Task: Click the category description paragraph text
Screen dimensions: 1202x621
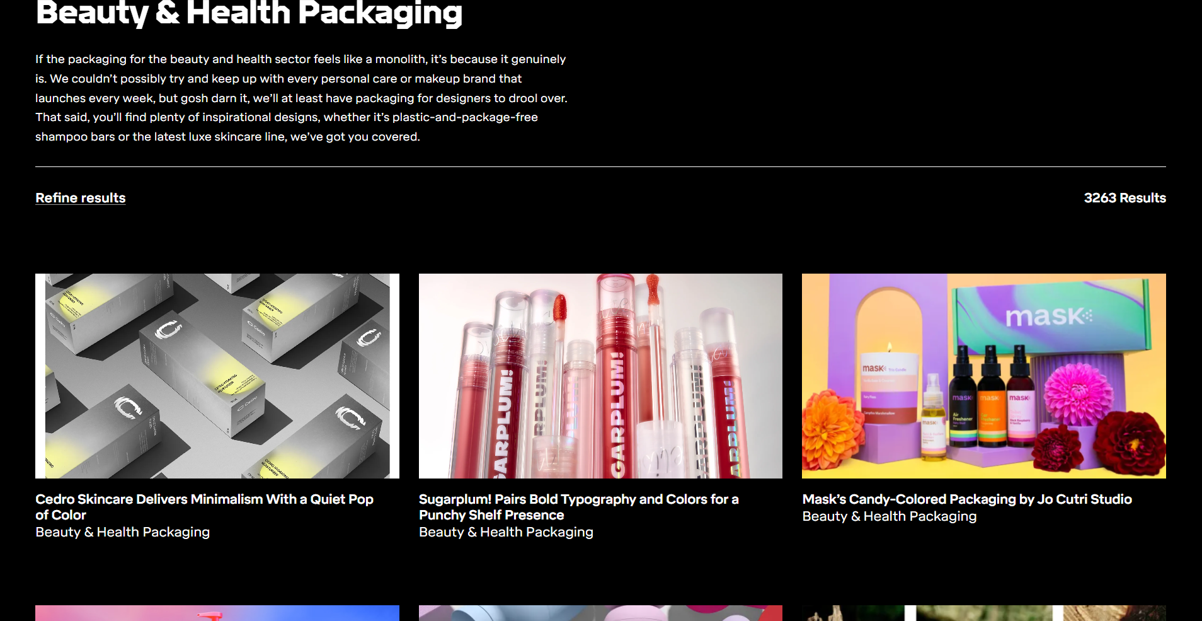Action: (301, 98)
